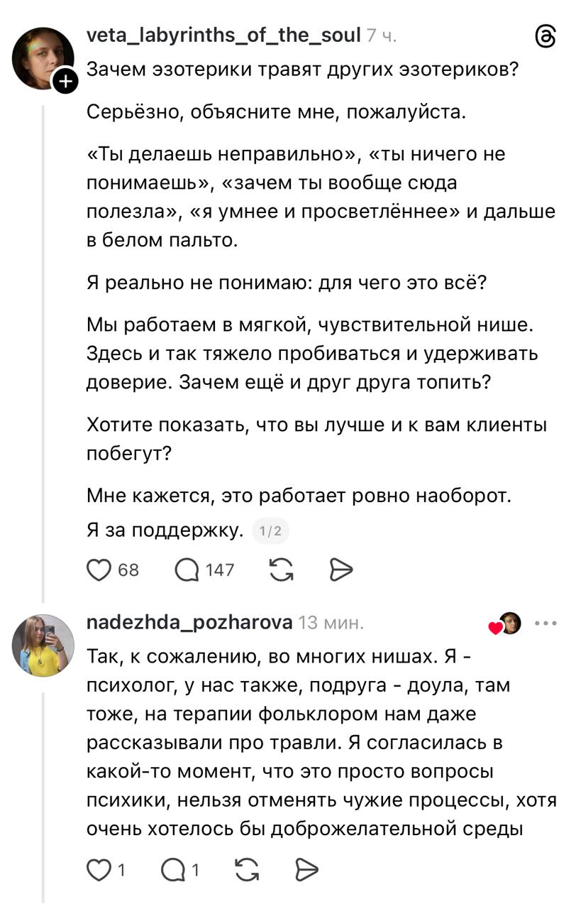
Task: Show the 68 likes count list
Action: [128, 570]
